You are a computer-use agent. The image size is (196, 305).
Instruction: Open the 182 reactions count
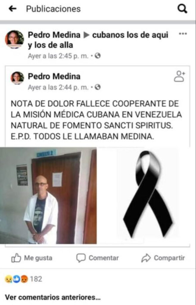[36, 279]
